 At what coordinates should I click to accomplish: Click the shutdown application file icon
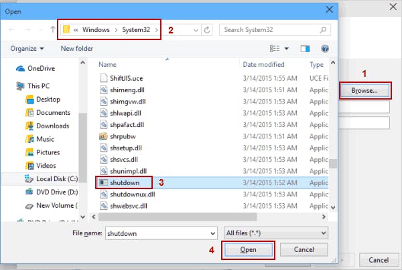(x=103, y=182)
